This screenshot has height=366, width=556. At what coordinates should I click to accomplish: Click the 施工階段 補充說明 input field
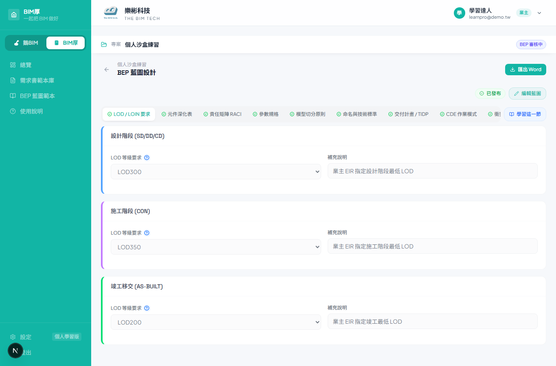tap(432, 246)
